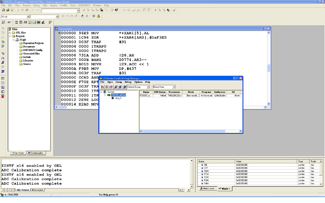Click the red record icon in left toolbar

[x=3, y=96]
